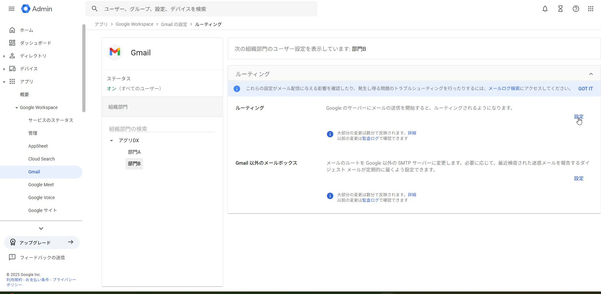Select アグリDX root organization
The height and width of the screenshot is (294, 601).
pos(129,141)
